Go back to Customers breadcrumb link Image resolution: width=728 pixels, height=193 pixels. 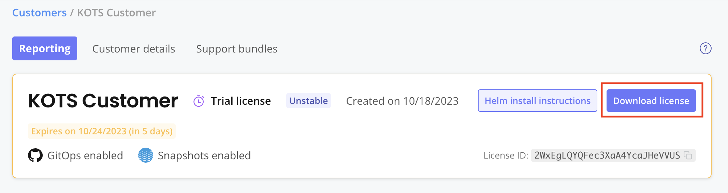40,13
